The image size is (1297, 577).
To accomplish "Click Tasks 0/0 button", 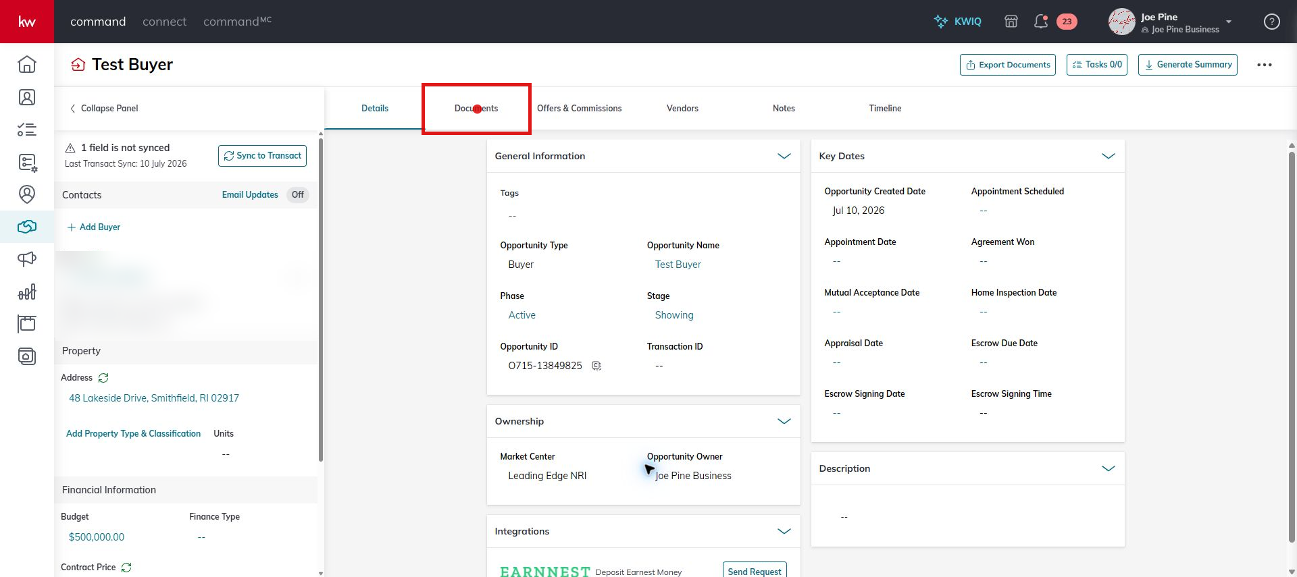I will [1097, 65].
